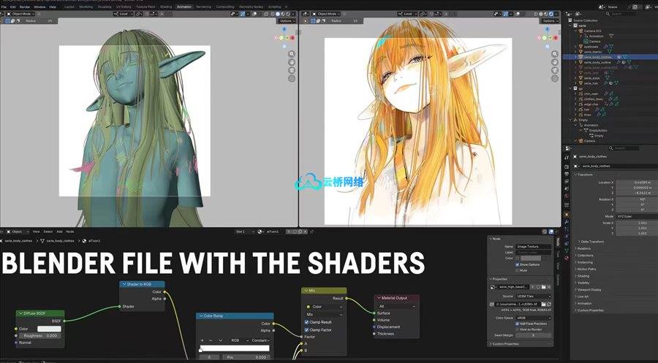Click the pan hand icon in left viewport

click(x=292, y=62)
